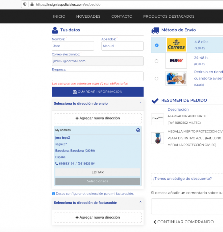The width and height of the screenshot is (223, 232).
Task: Click the (5,50 €) Correos price
Action: coord(199,48)
